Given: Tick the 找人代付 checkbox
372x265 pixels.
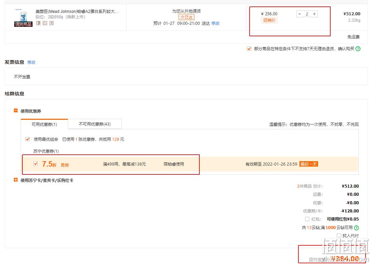Looking at the screenshot, I should click(x=339, y=235).
